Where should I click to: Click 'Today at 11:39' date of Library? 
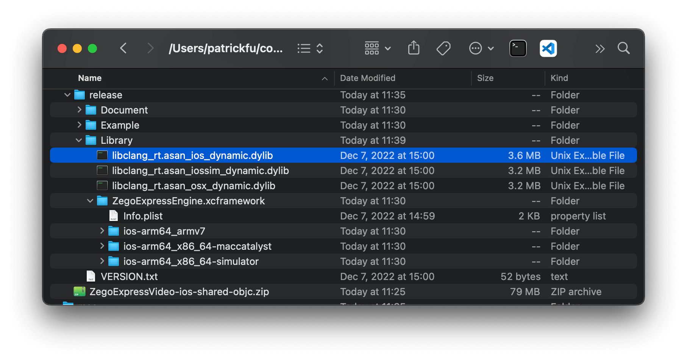coord(373,140)
